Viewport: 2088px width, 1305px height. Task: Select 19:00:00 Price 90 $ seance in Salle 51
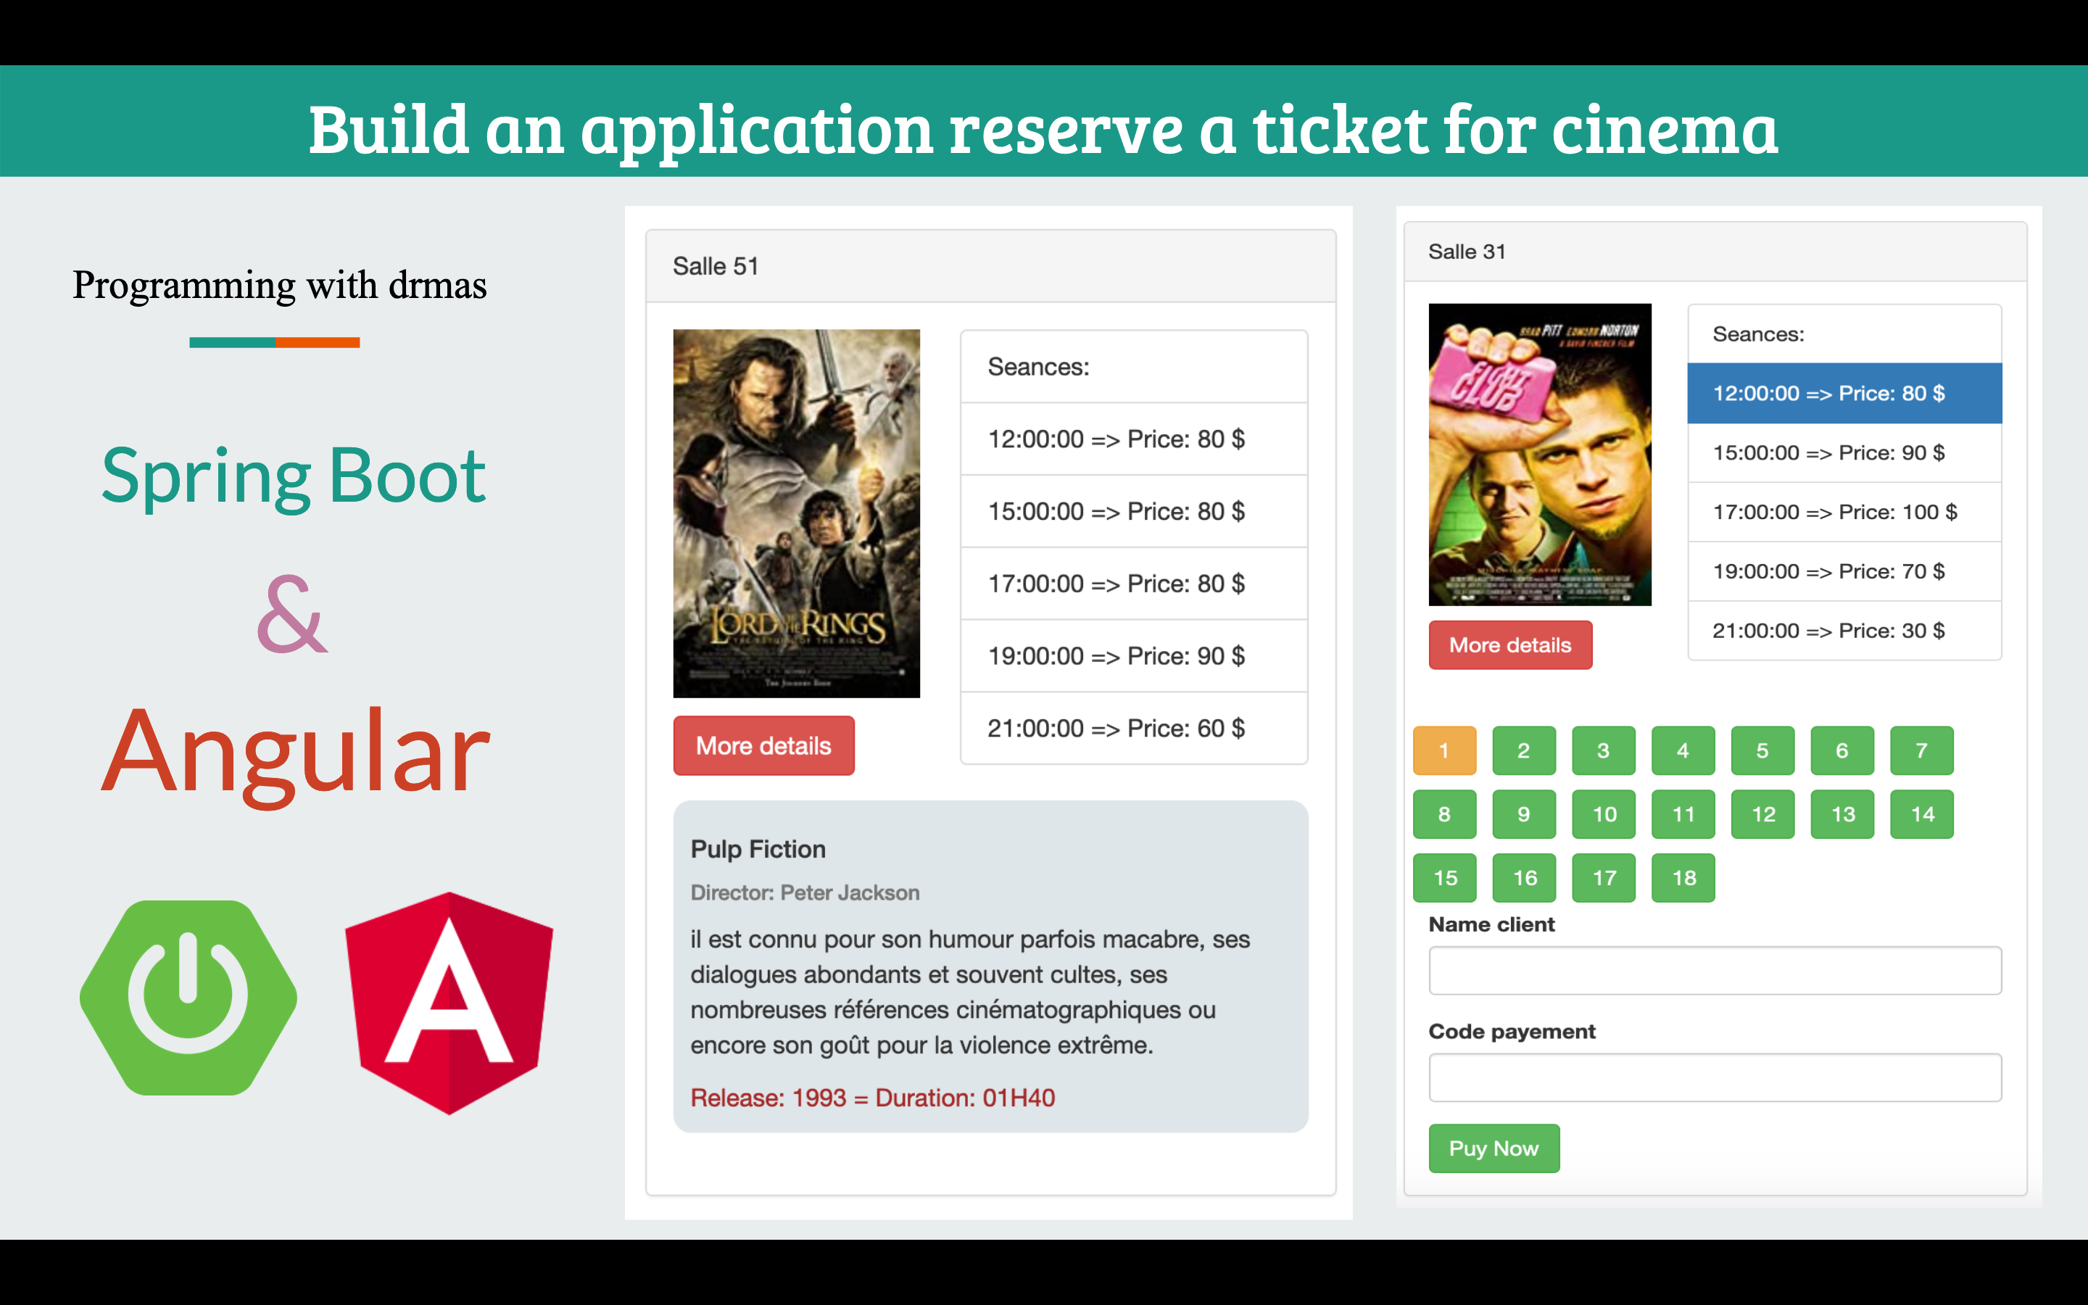pyautogui.click(x=1133, y=656)
